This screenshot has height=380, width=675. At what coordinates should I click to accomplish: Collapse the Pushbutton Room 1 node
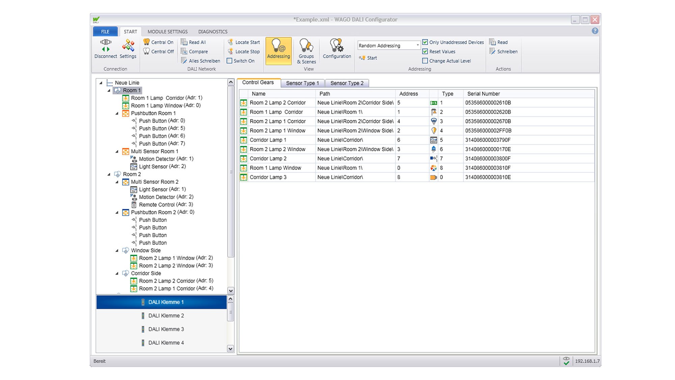[117, 113]
